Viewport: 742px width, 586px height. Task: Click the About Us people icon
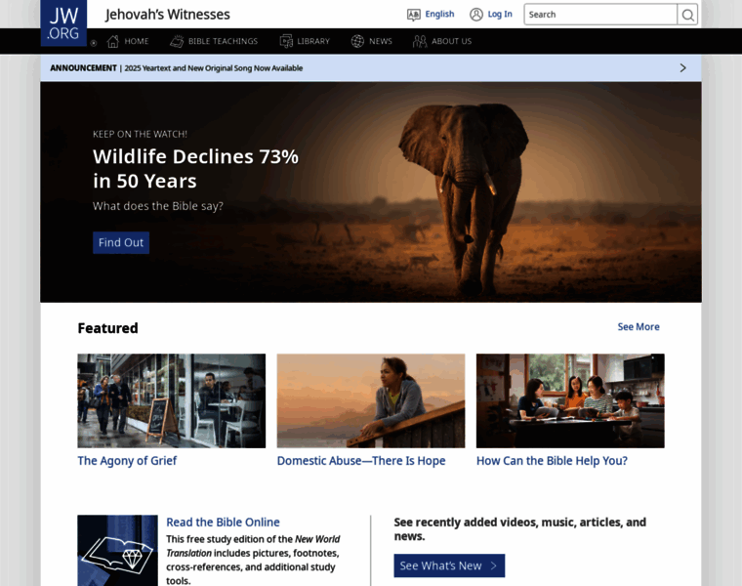pyautogui.click(x=420, y=41)
